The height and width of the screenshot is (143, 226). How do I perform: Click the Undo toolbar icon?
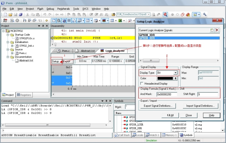click(x=45, y=14)
